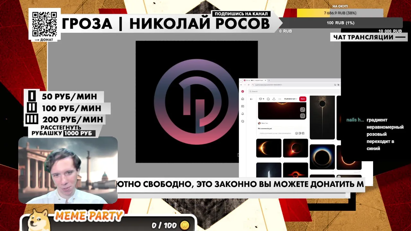Click the cast screen icon in address bar
The height and width of the screenshot is (231, 411).
(x=335, y=85)
